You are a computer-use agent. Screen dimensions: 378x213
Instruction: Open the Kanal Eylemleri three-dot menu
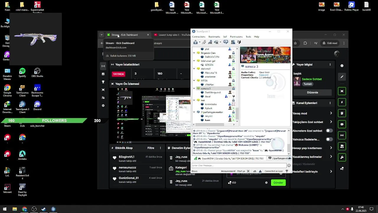coord(330,103)
